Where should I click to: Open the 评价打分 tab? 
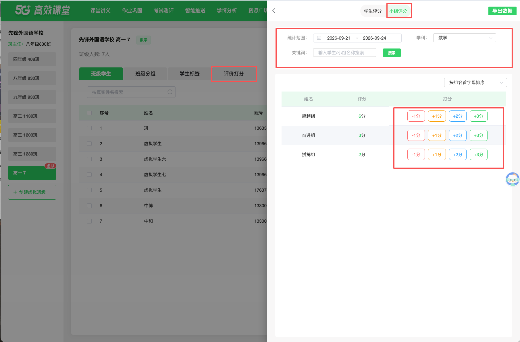click(x=234, y=74)
